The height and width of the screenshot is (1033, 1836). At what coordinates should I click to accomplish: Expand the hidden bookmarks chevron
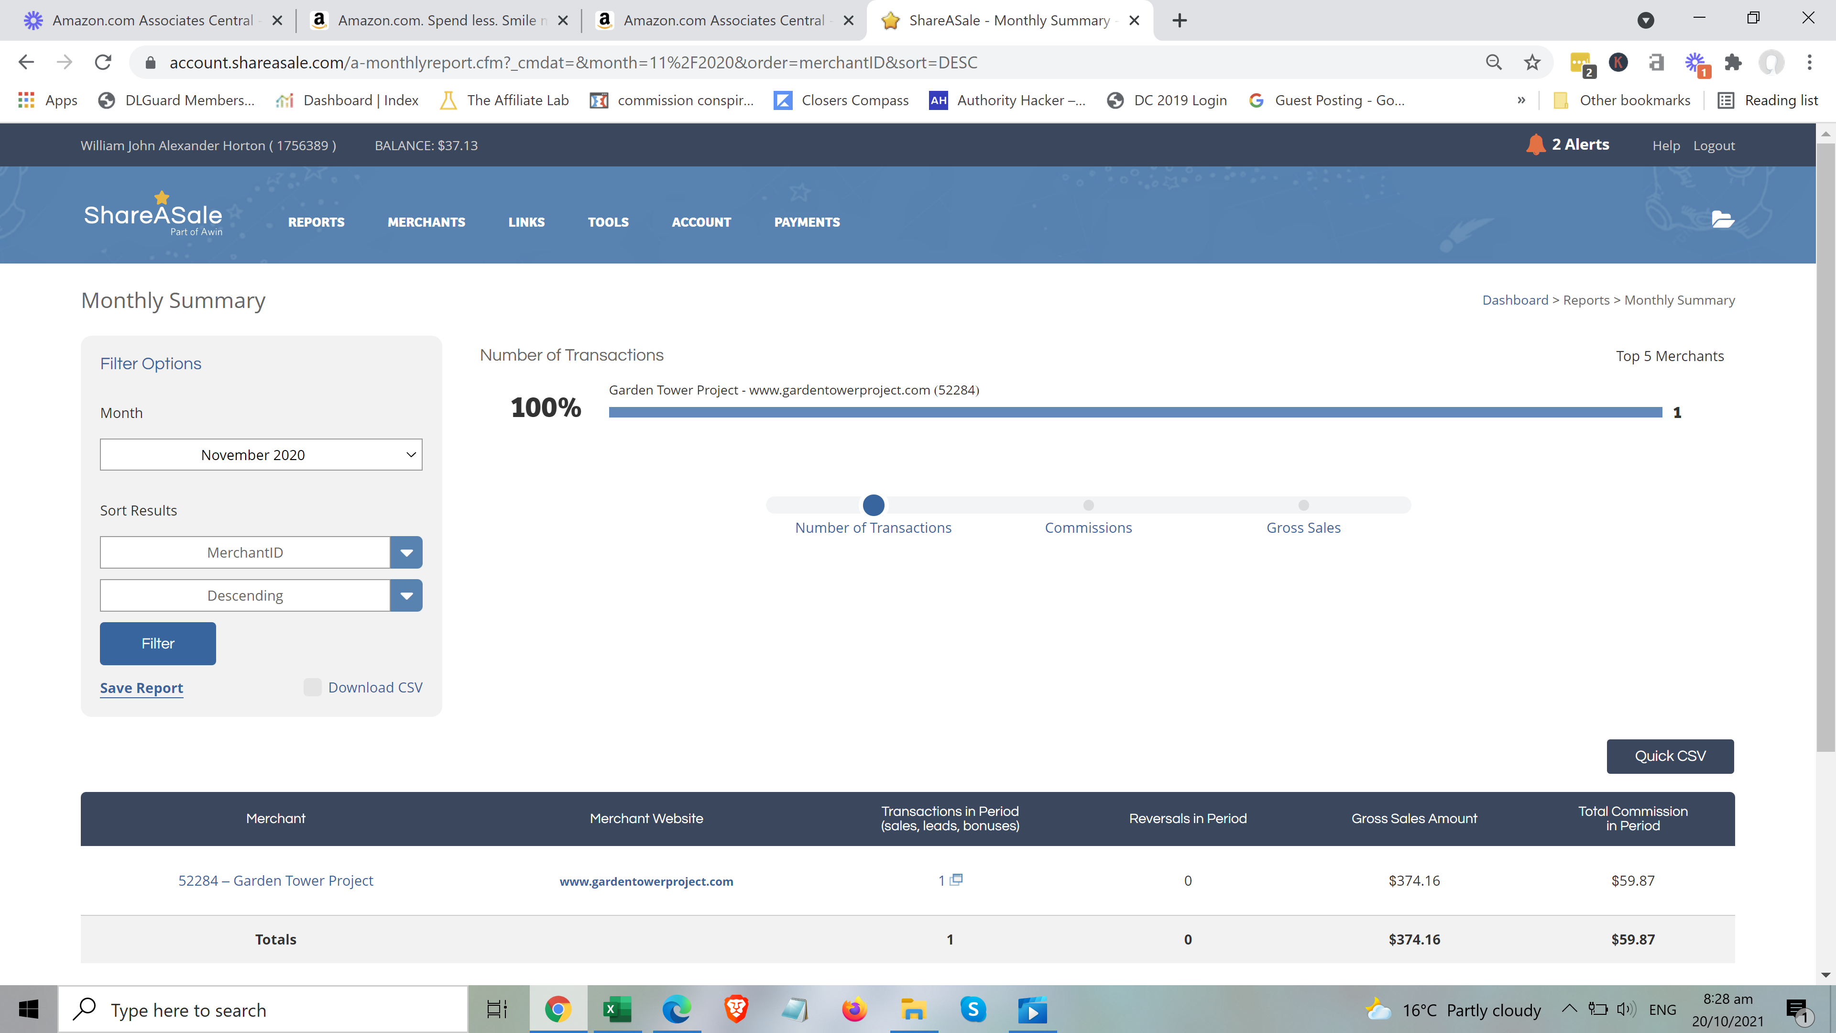click(1521, 100)
